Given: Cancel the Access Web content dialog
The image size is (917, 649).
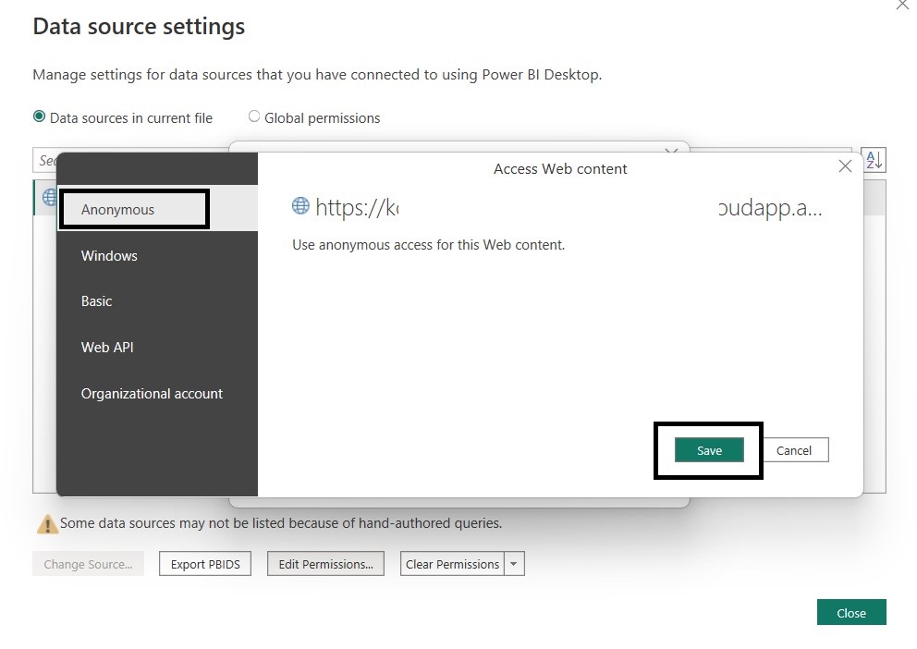Looking at the screenshot, I should tap(794, 450).
